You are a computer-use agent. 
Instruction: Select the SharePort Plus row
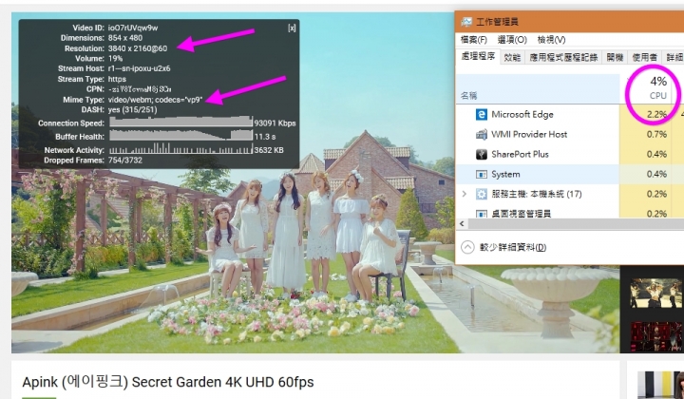(570, 154)
